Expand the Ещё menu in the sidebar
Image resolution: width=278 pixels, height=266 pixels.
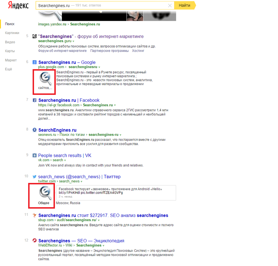tap(8, 69)
